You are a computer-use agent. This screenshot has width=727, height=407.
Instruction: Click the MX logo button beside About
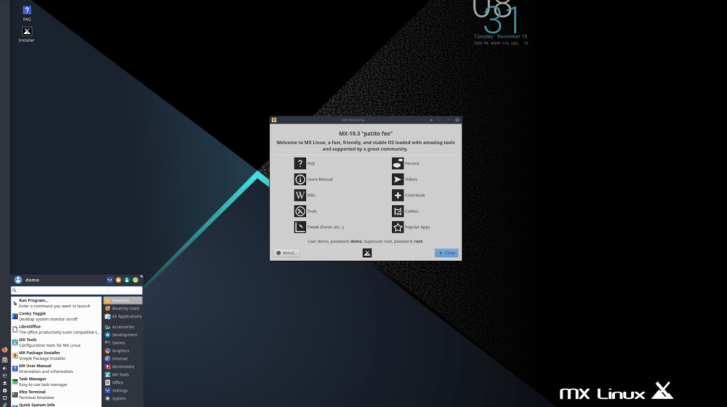[366, 253]
